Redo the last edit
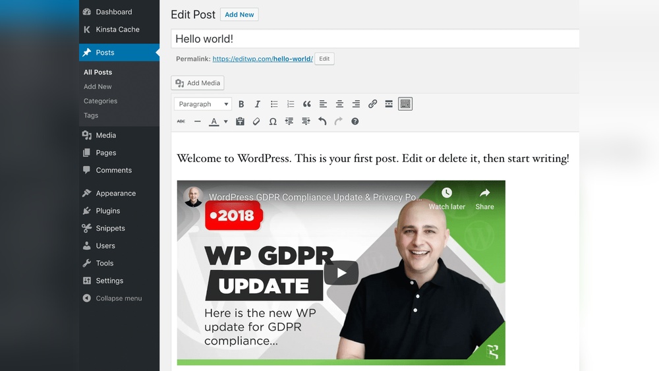 (338, 121)
